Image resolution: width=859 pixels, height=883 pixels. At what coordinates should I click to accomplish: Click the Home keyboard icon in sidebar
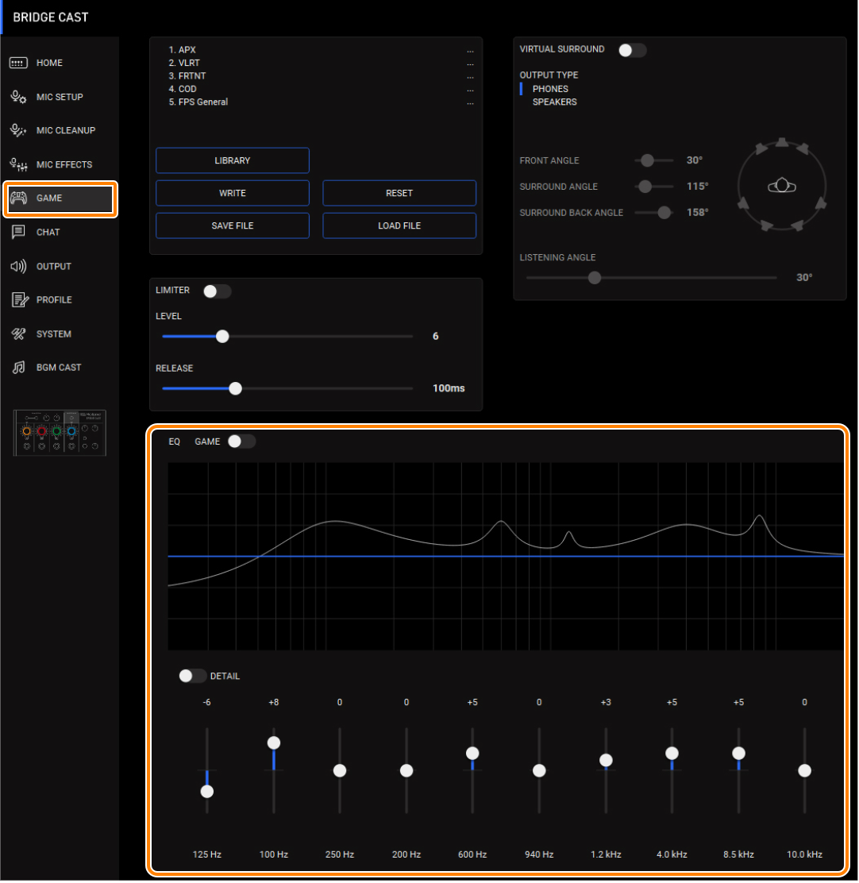coord(18,63)
